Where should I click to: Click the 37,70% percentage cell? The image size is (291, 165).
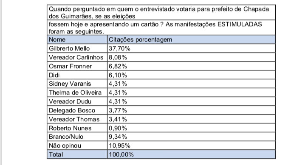point(191,48)
